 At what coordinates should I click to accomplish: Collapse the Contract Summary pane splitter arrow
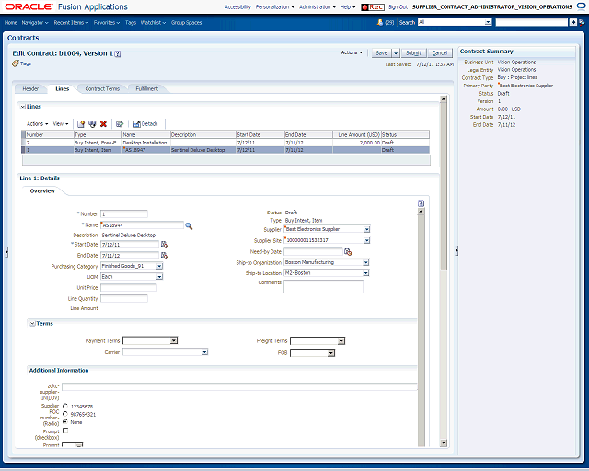tap(456, 250)
